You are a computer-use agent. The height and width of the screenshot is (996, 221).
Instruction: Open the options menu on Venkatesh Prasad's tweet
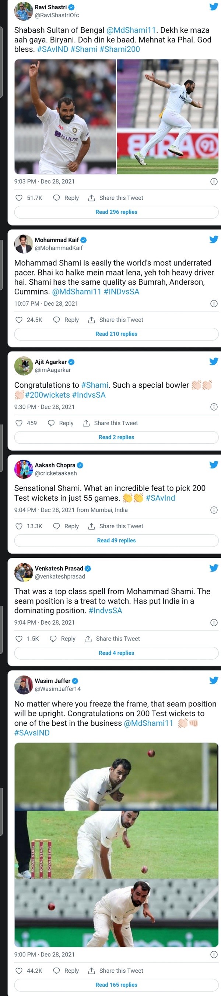[x=214, y=622]
